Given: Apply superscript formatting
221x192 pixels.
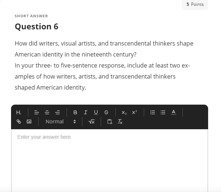Looking at the screenshot, I should tap(135, 112).
